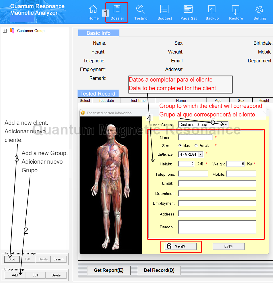This screenshot has width=273, height=283.
Task: Click Delete under Group manage
Action: pyautogui.click(x=56, y=275)
